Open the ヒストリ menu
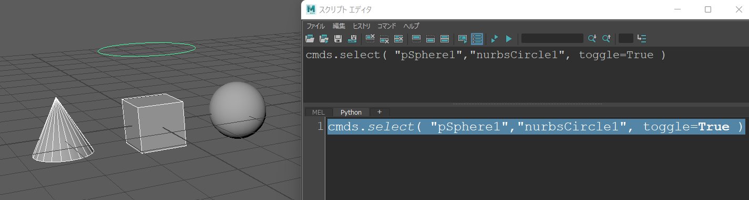The image size is (749, 200). pos(362,26)
